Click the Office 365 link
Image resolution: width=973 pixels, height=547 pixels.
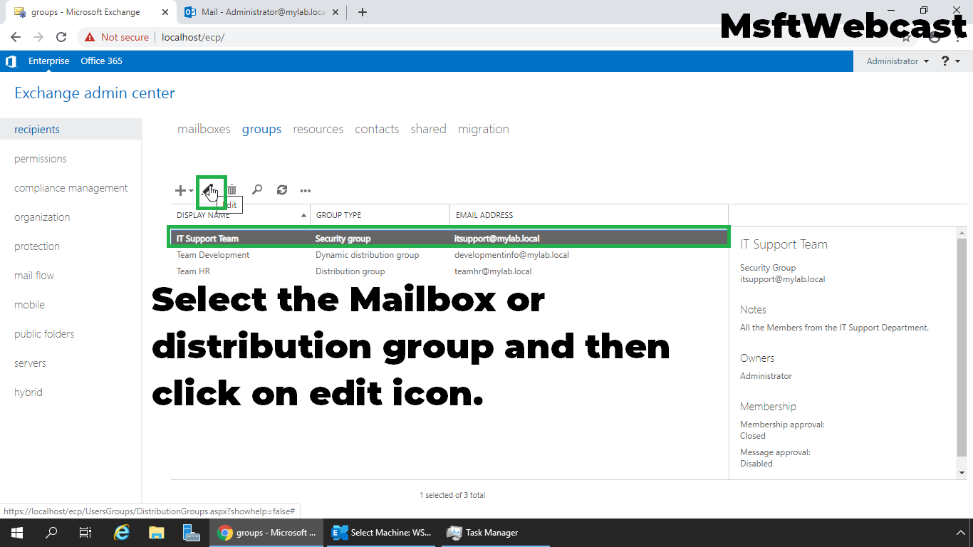click(101, 61)
